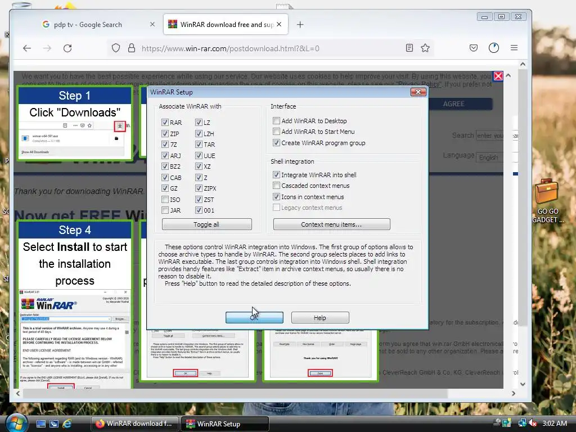Click the volume tray icon
The image size is (576, 432).
(x=533, y=424)
